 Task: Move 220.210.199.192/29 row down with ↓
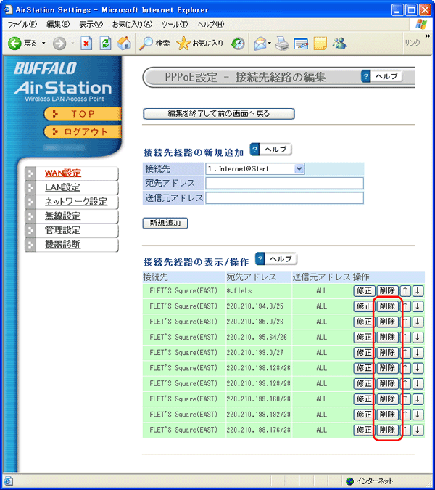pyautogui.click(x=418, y=415)
